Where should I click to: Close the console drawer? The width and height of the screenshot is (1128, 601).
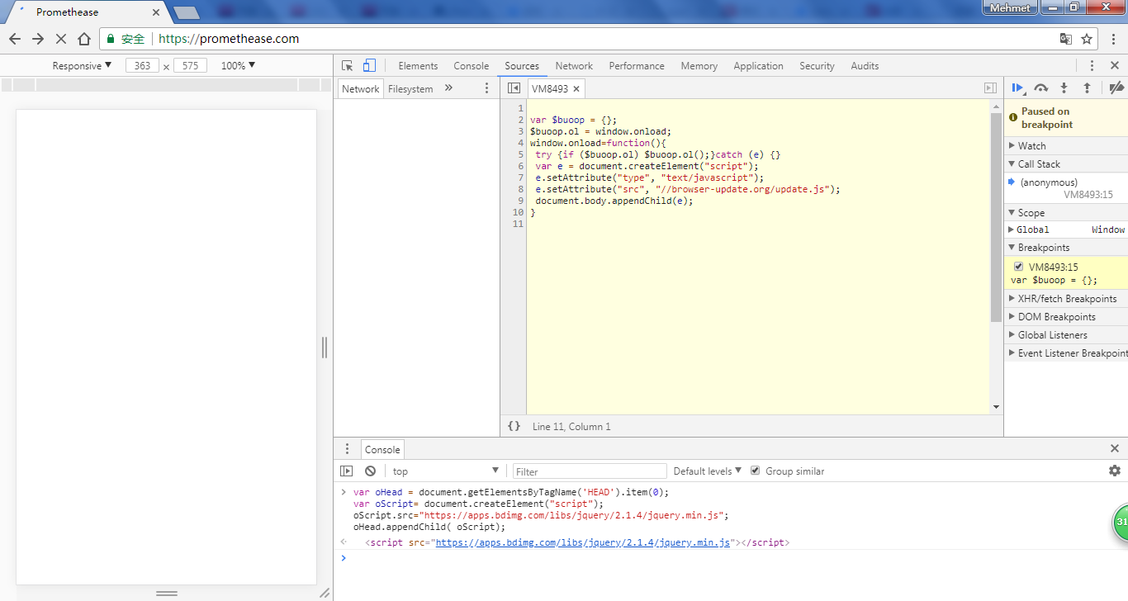(1115, 449)
